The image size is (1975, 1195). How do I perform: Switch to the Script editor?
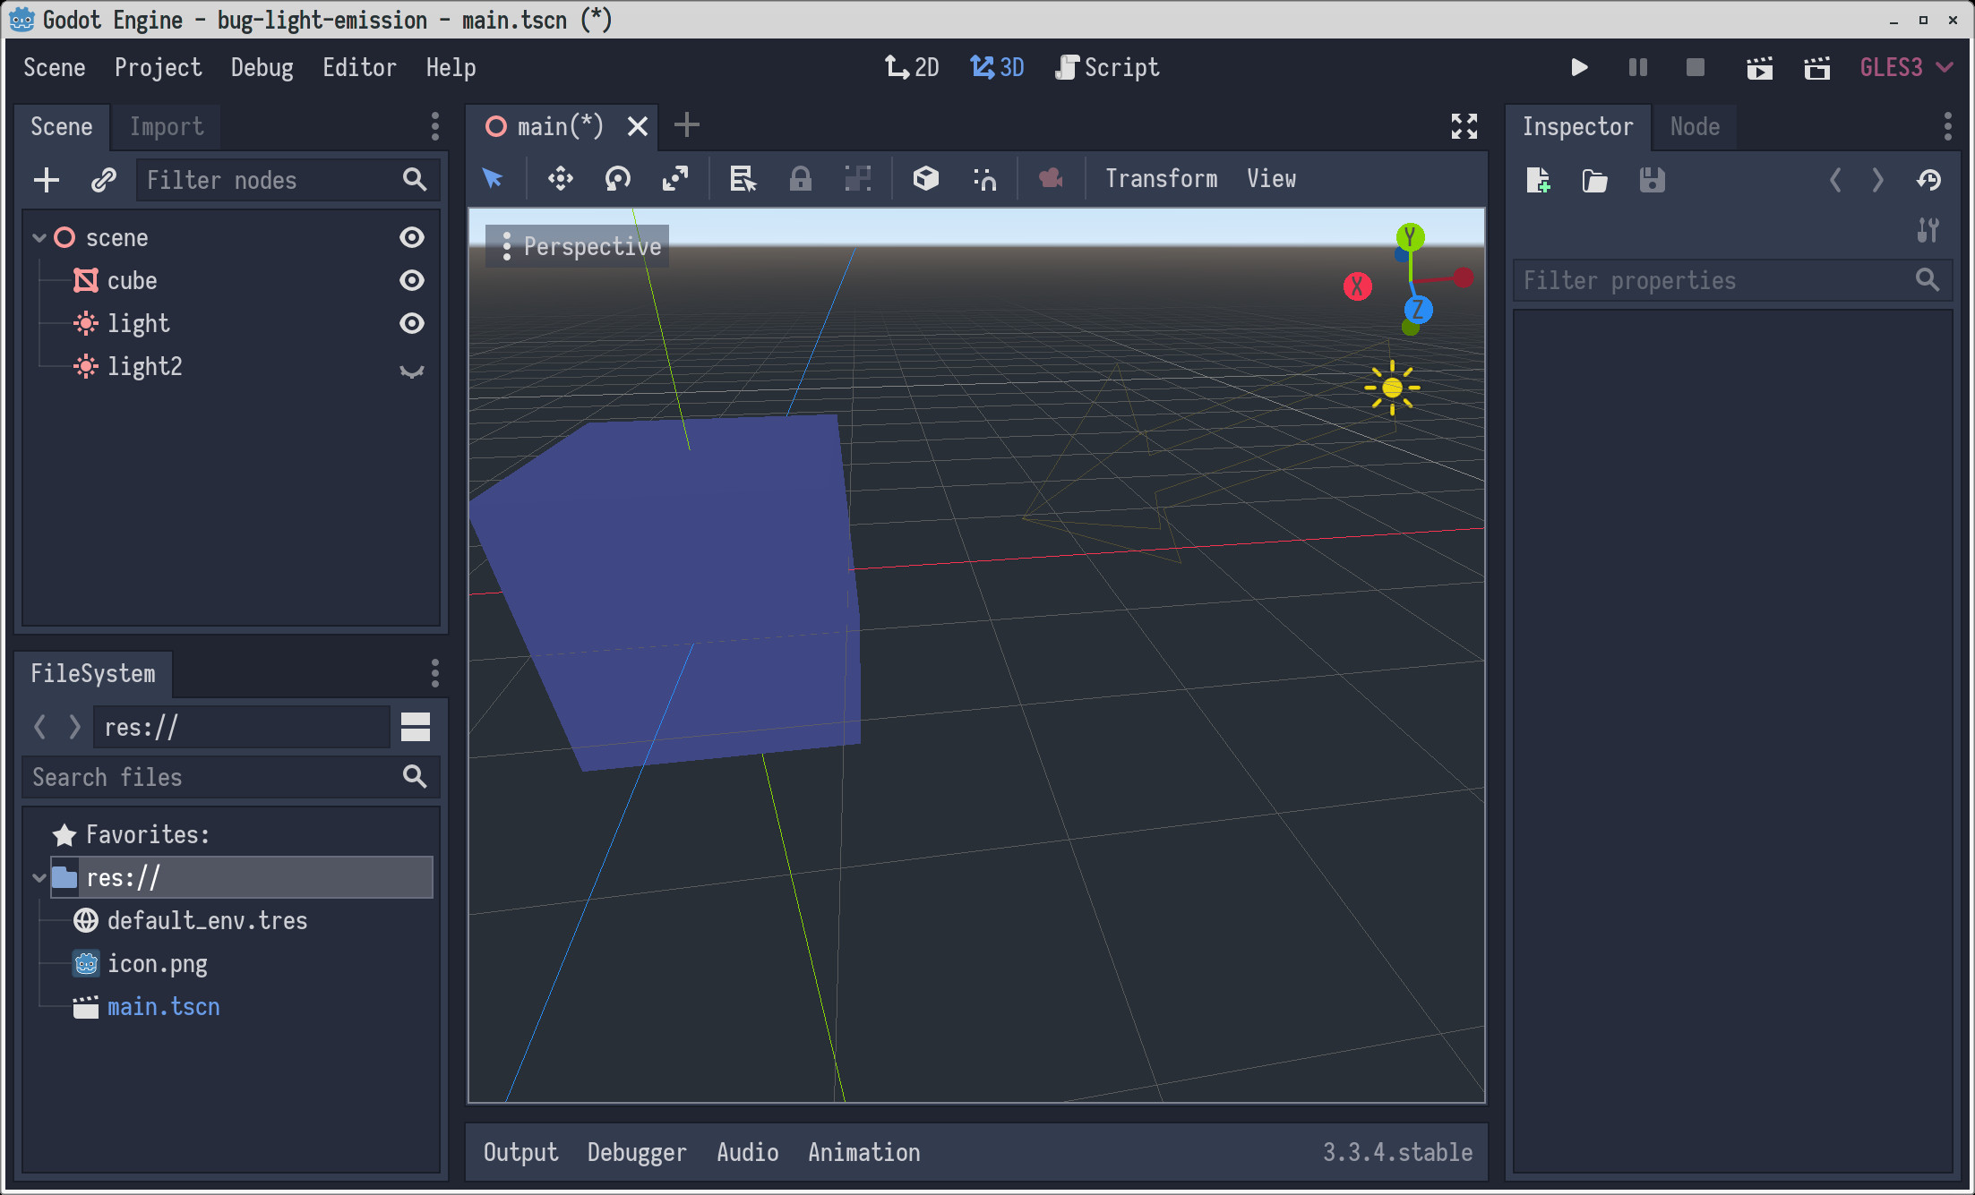click(1107, 67)
